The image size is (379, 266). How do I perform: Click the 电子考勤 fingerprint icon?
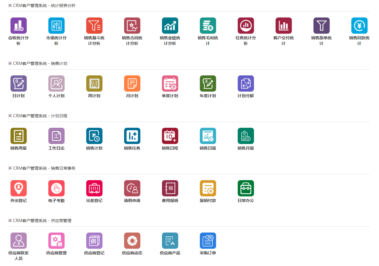(x=56, y=188)
